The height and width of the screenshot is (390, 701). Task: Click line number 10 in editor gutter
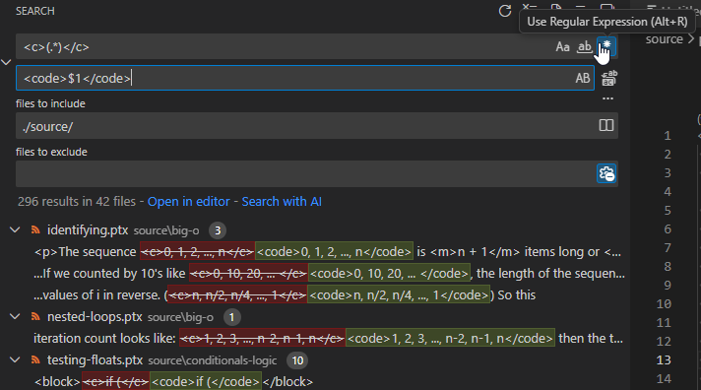click(x=664, y=304)
